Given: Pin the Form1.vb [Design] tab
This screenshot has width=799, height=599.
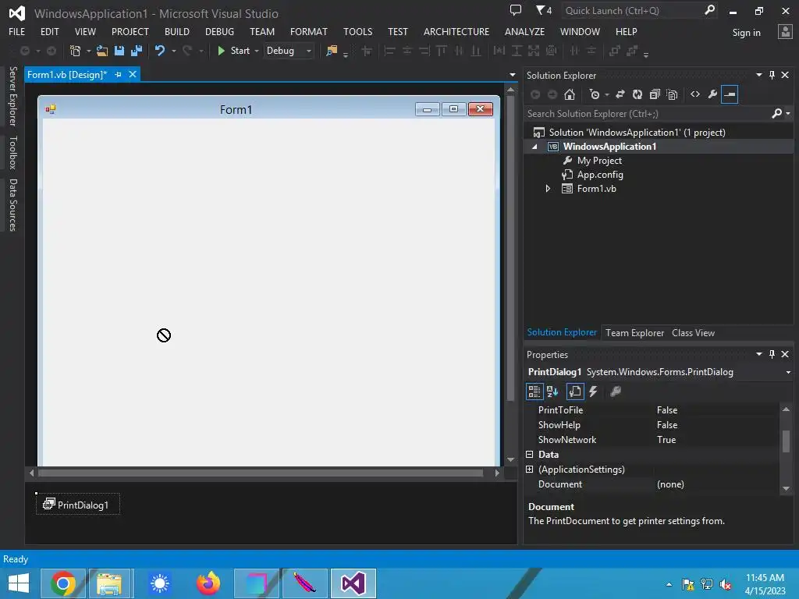Looking at the screenshot, I should coord(119,74).
